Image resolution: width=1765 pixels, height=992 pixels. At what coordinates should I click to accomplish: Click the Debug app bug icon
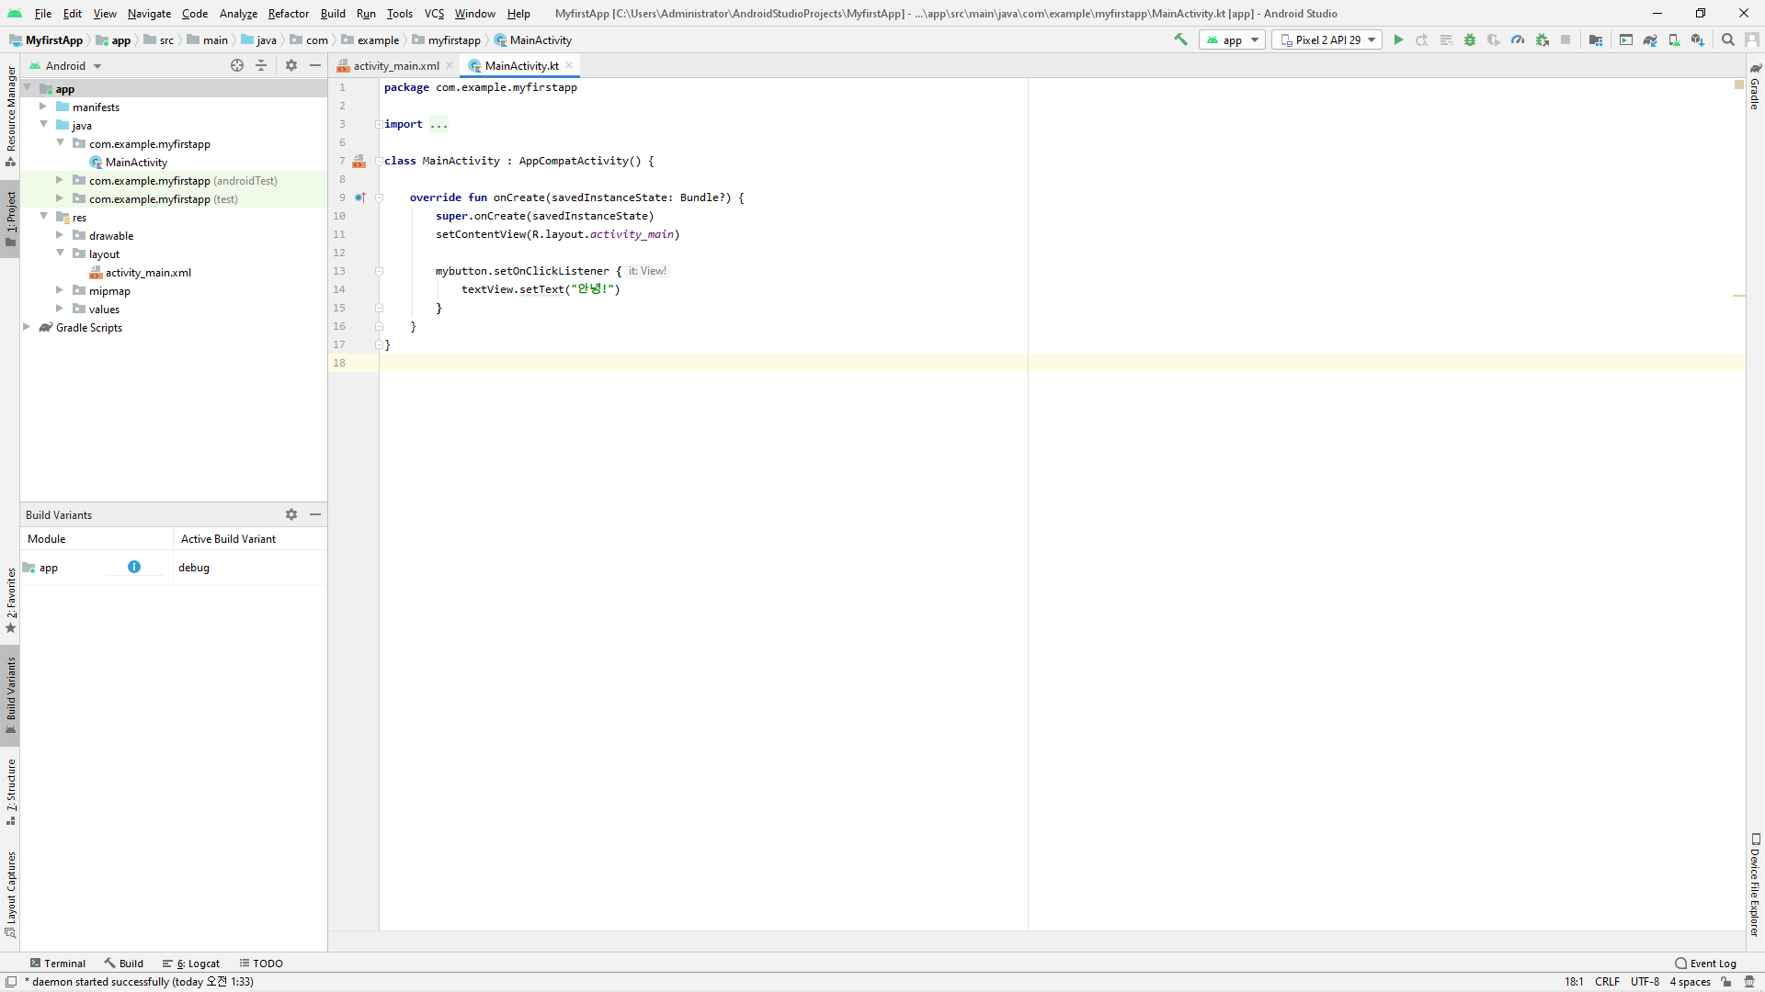1470,39
